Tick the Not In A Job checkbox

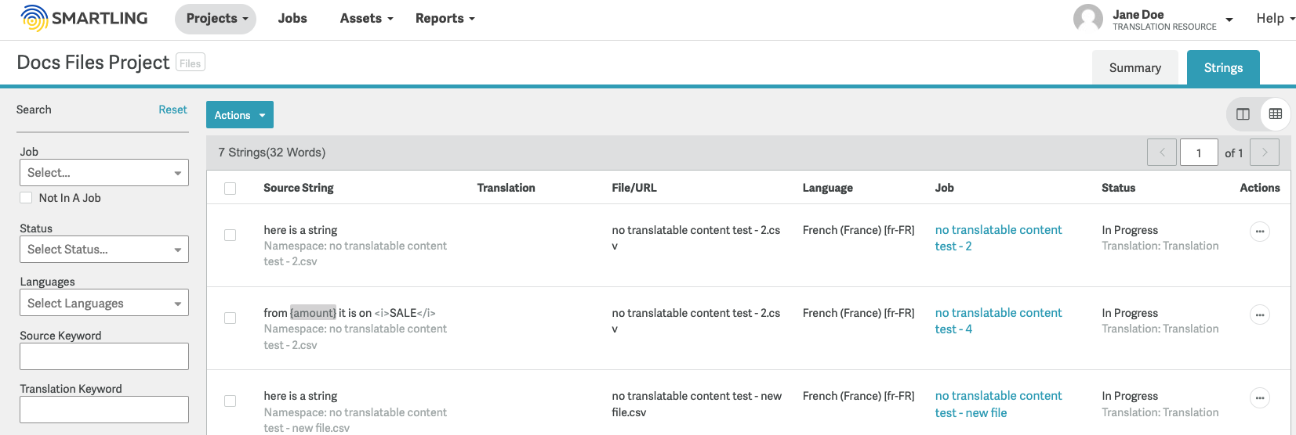[26, 198]
